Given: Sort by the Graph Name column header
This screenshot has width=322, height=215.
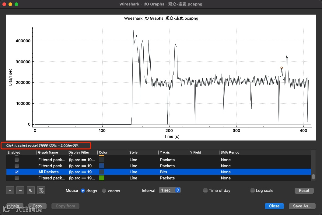Looking at the screenshot, I should click(x=52, y=152).
